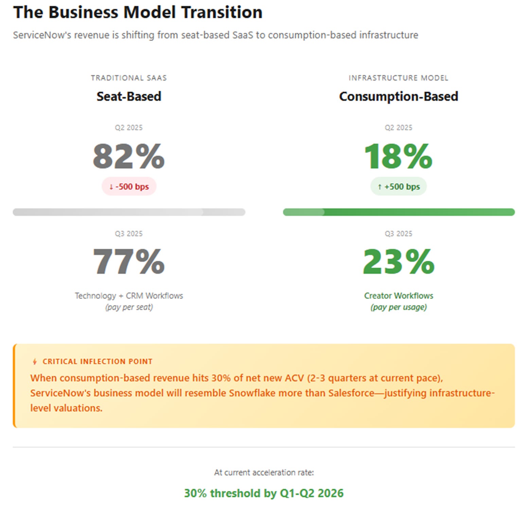Click the red -500 bps down-arrow badge
The width and height of the screenshot is (530, 519).
tap(129, 186)
